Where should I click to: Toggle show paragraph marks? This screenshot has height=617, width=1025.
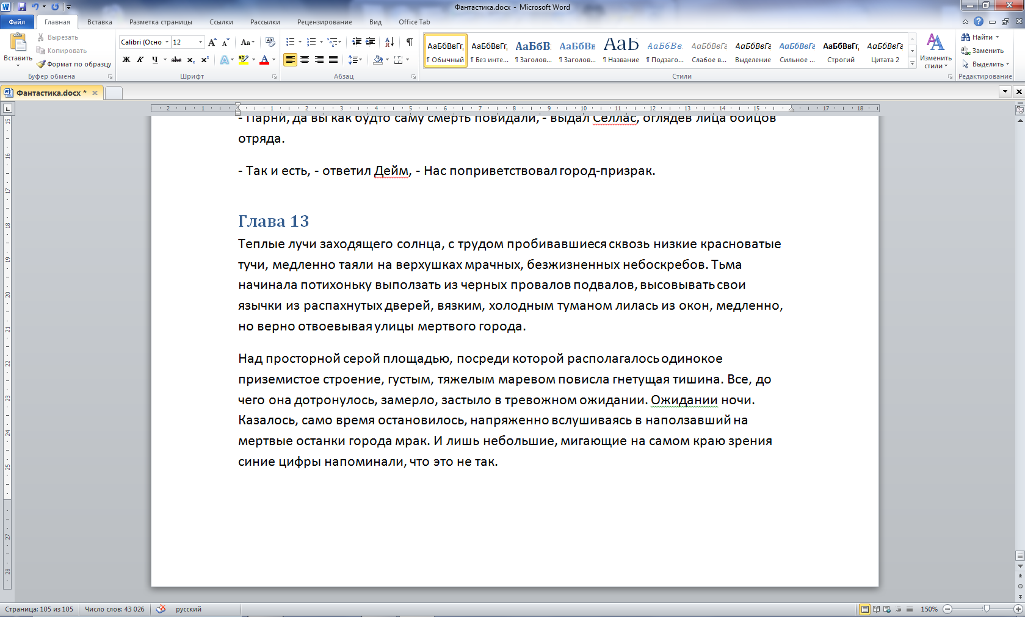coord(409,42)
